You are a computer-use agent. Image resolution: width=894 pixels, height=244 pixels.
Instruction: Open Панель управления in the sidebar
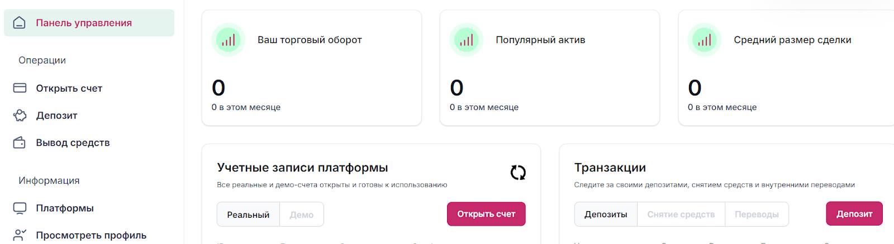tap(84, 23)
